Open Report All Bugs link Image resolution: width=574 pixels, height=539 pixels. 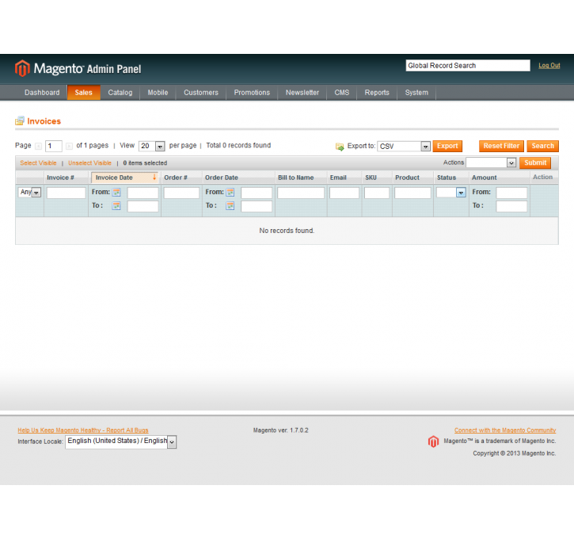tap(83, 430)
